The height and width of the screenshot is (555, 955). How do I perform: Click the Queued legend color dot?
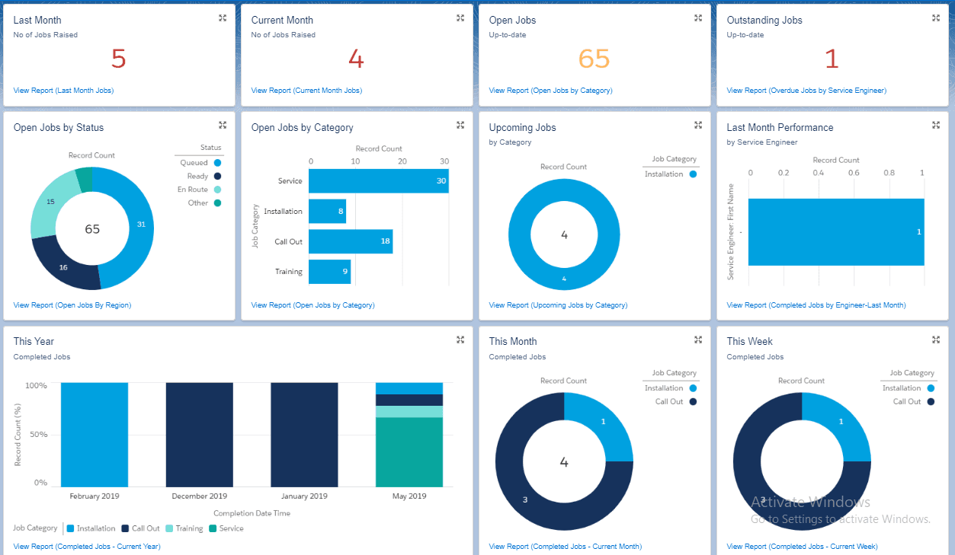coord(217,163)
